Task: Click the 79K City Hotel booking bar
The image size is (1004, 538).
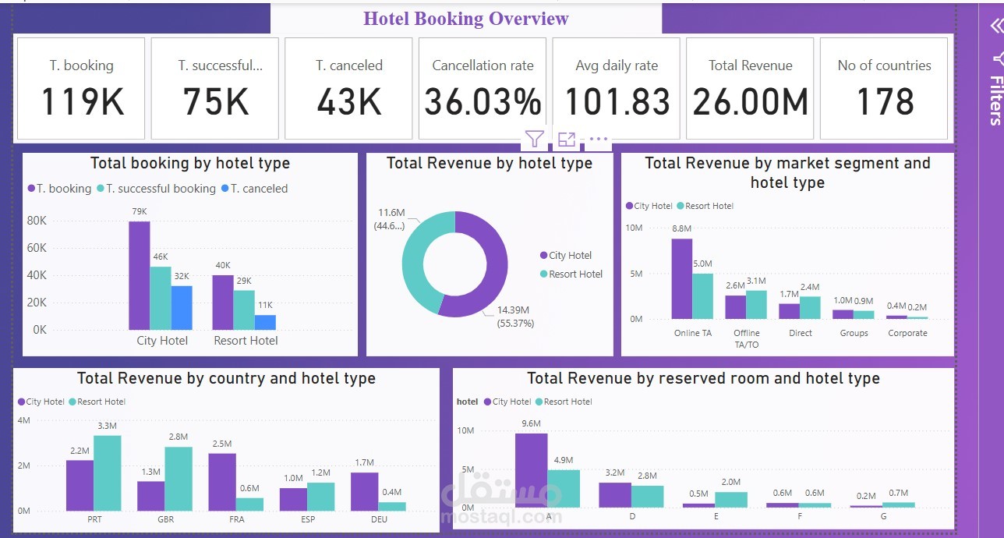Action: pyautogui.click(x=139, y=273)
